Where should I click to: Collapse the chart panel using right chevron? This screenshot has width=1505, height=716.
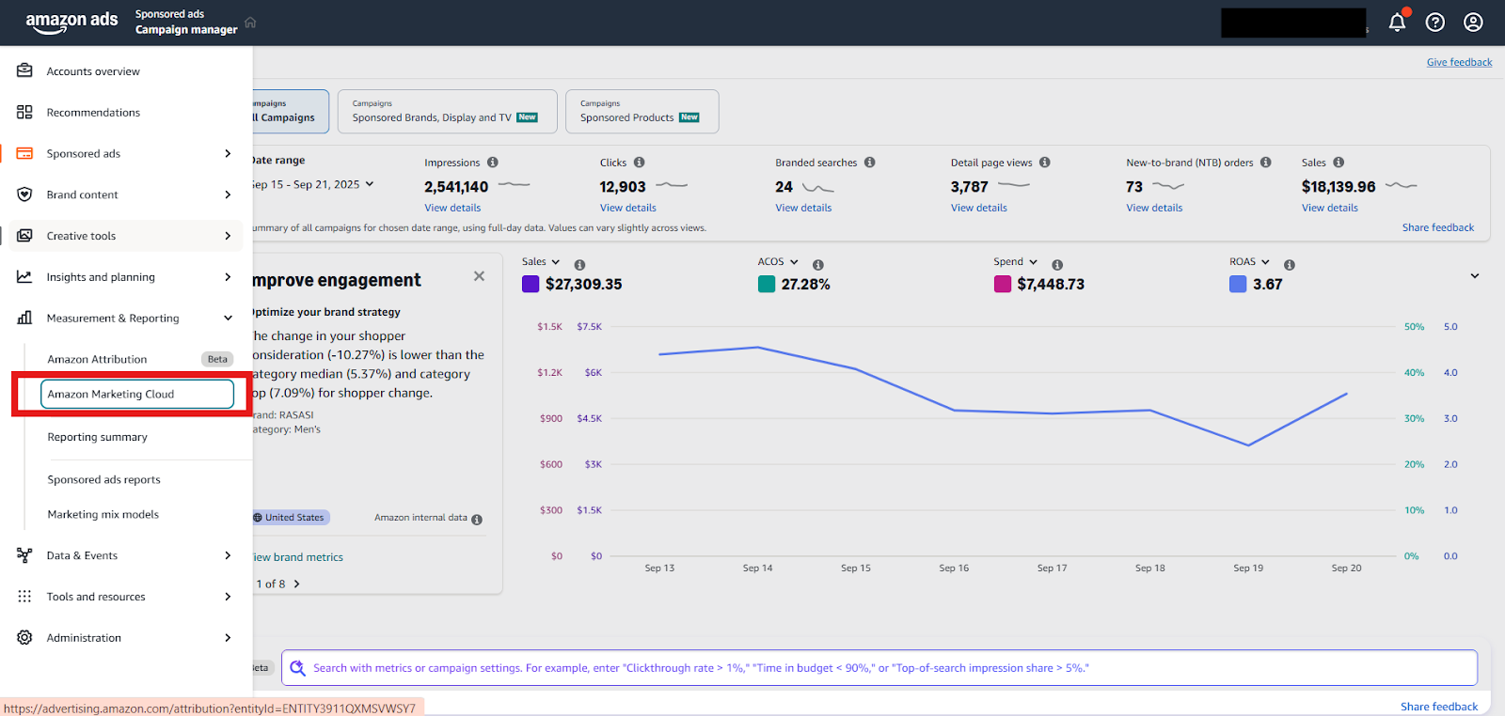(1475, 275)
